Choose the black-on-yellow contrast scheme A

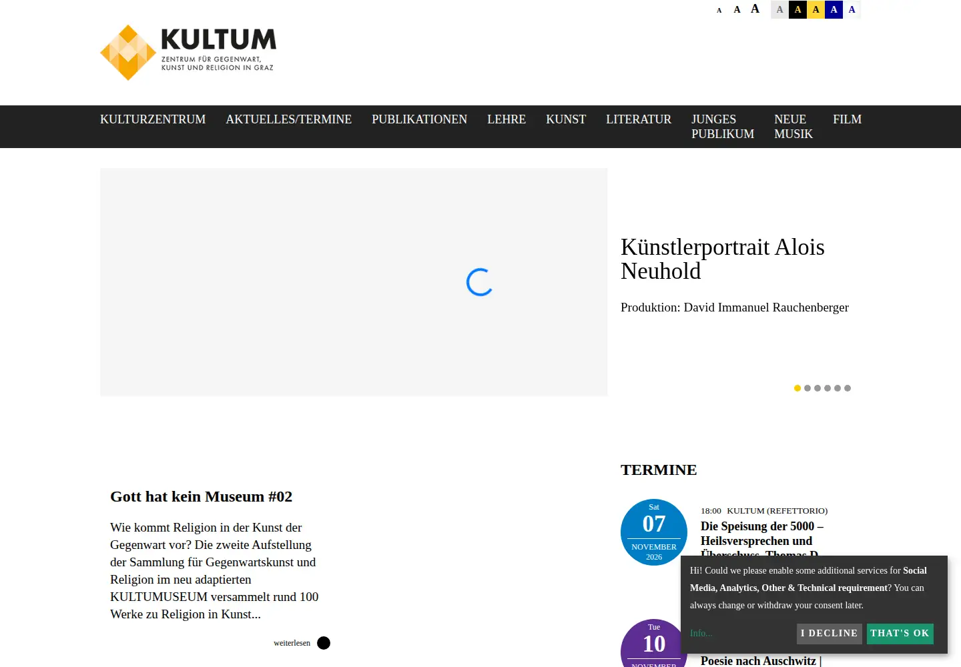(x=816, y=9)
